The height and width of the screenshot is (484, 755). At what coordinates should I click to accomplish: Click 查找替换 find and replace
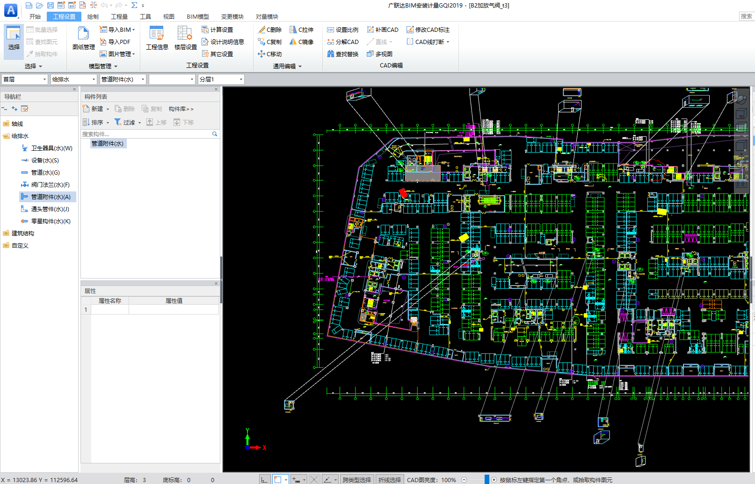[343, 54]
